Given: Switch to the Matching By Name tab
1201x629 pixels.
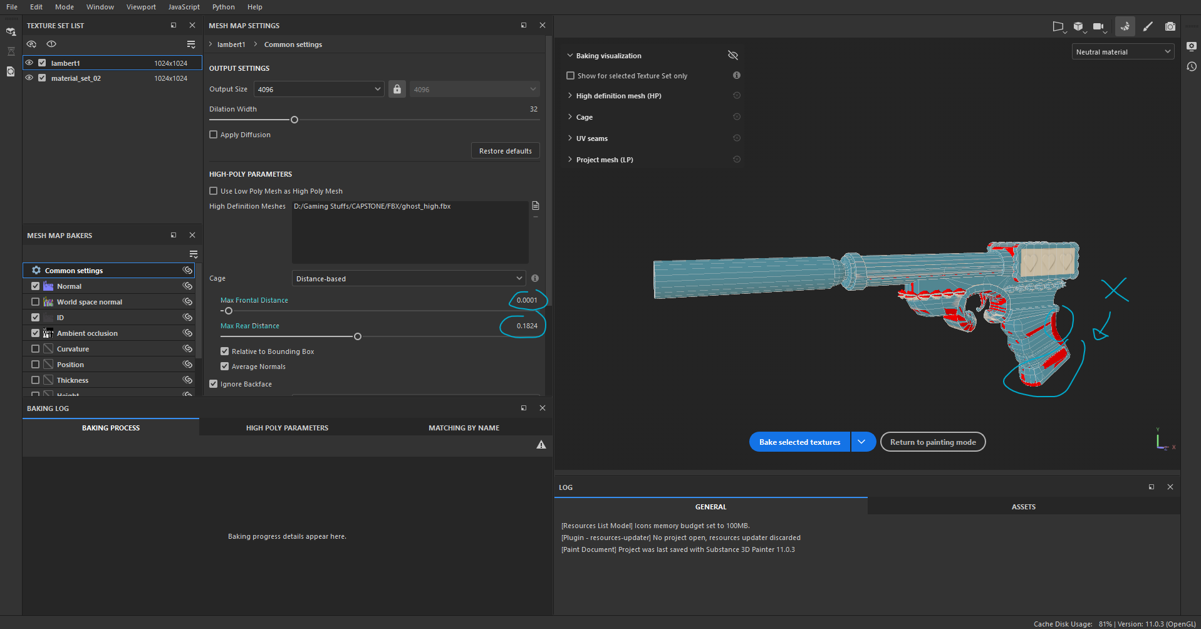Looking at the screenshot, I should (464, 428).
